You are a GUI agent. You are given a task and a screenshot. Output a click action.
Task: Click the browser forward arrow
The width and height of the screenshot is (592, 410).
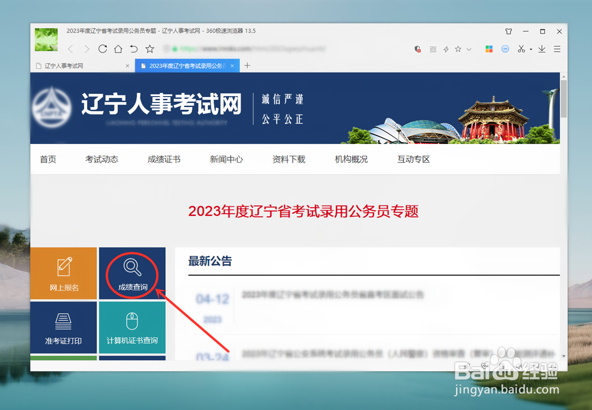[x=87, y=49]
